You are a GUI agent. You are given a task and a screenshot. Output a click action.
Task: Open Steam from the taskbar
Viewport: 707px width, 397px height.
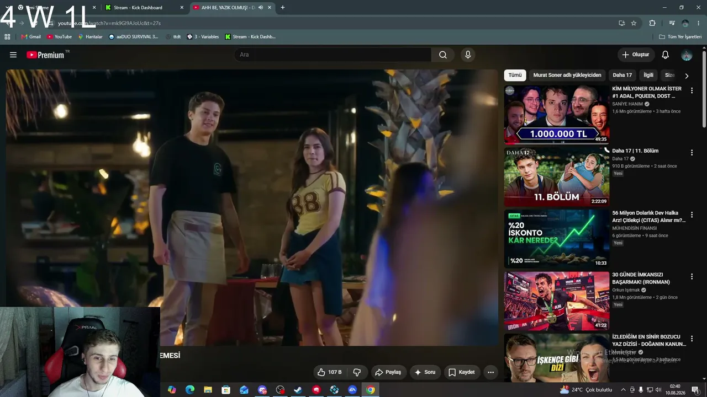298,390
